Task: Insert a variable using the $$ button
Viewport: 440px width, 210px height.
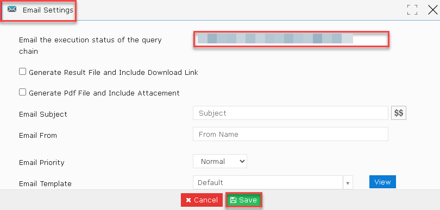Action: pos(399,113)
